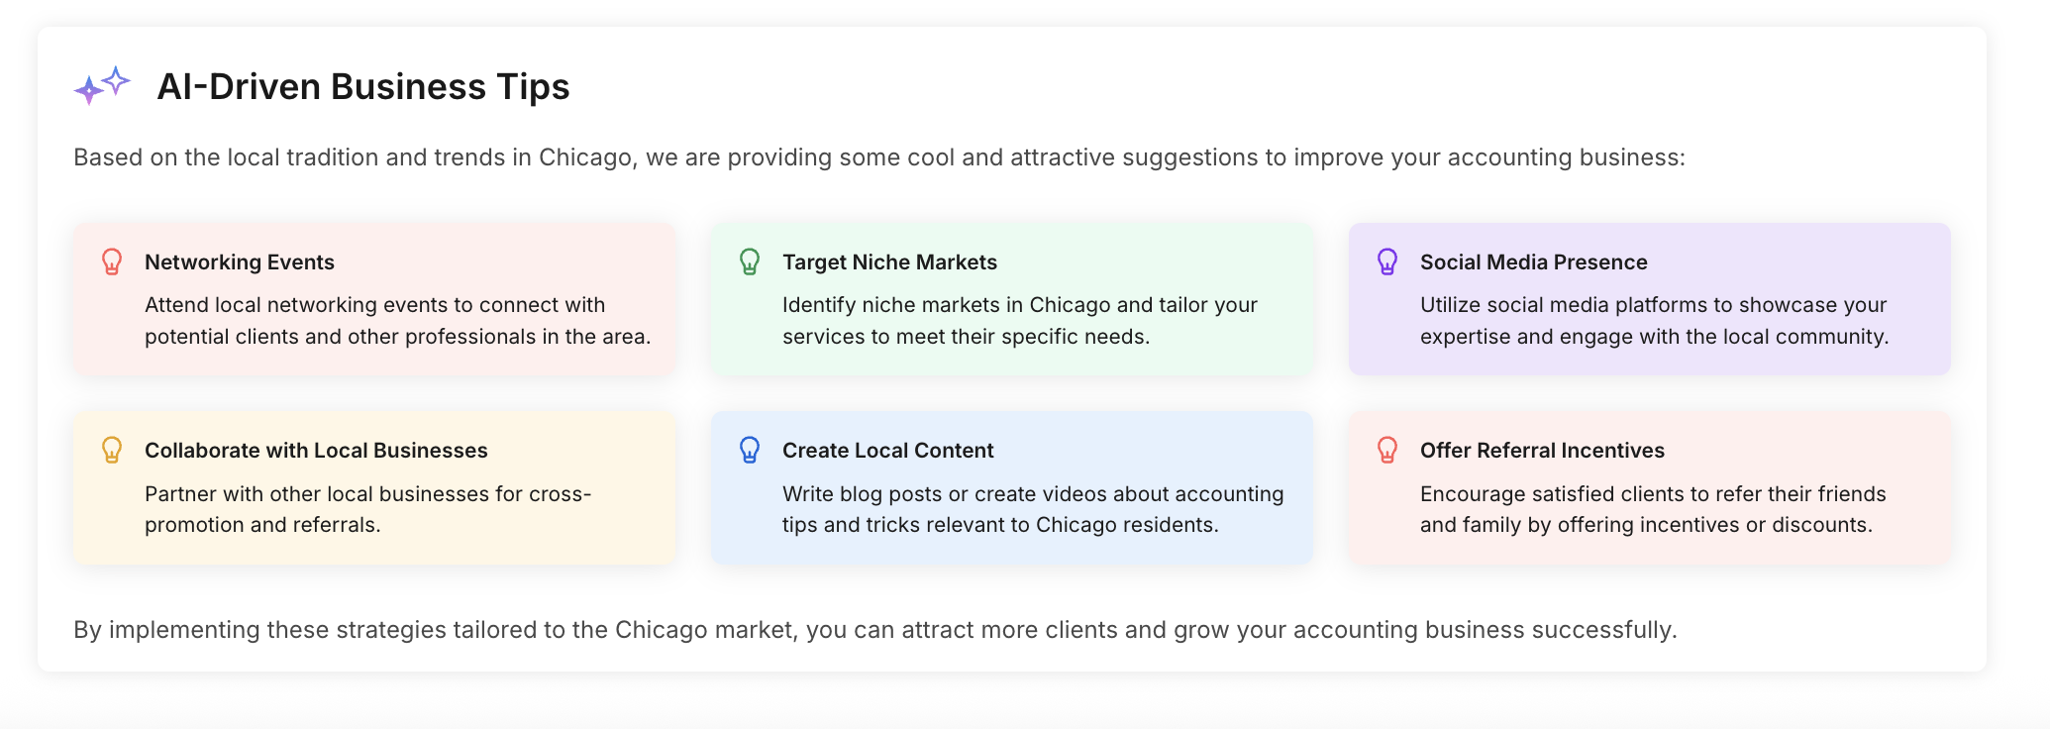Click the red lightbulb icon for Networking Events

[x=112, y=261]
